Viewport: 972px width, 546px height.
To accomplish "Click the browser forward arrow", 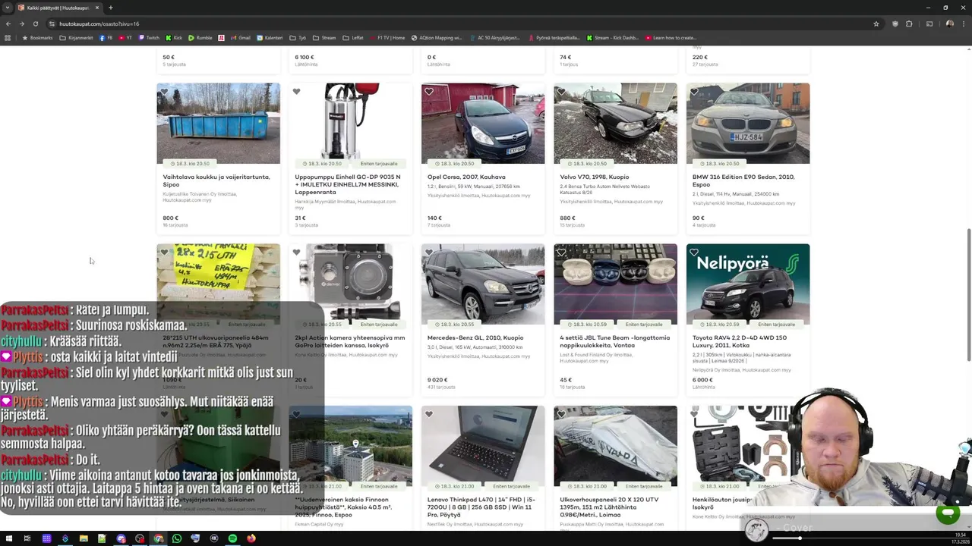I will (21, 24).
